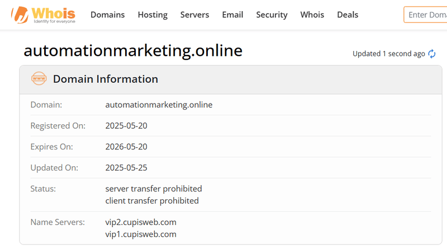The height and width of the screenshot is (249, 447).
Task: Refresh the whois record with the reload icon
Action: 431,54
